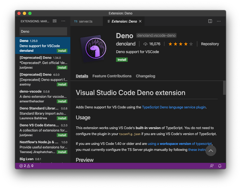Viewport: 241px width, 189px height.
Task: Click split editor right icon
Action: (x=210, y=21)
